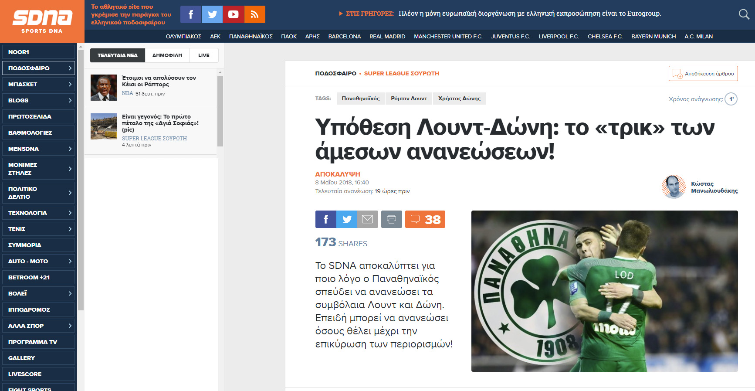Print the article icon
Viewport: 755px width, 391px height.
(x=392, y=219)
